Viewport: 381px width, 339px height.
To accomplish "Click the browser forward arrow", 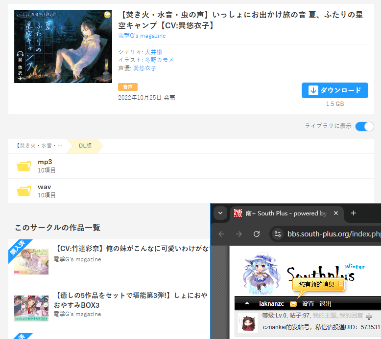I will tap(239, 234).
